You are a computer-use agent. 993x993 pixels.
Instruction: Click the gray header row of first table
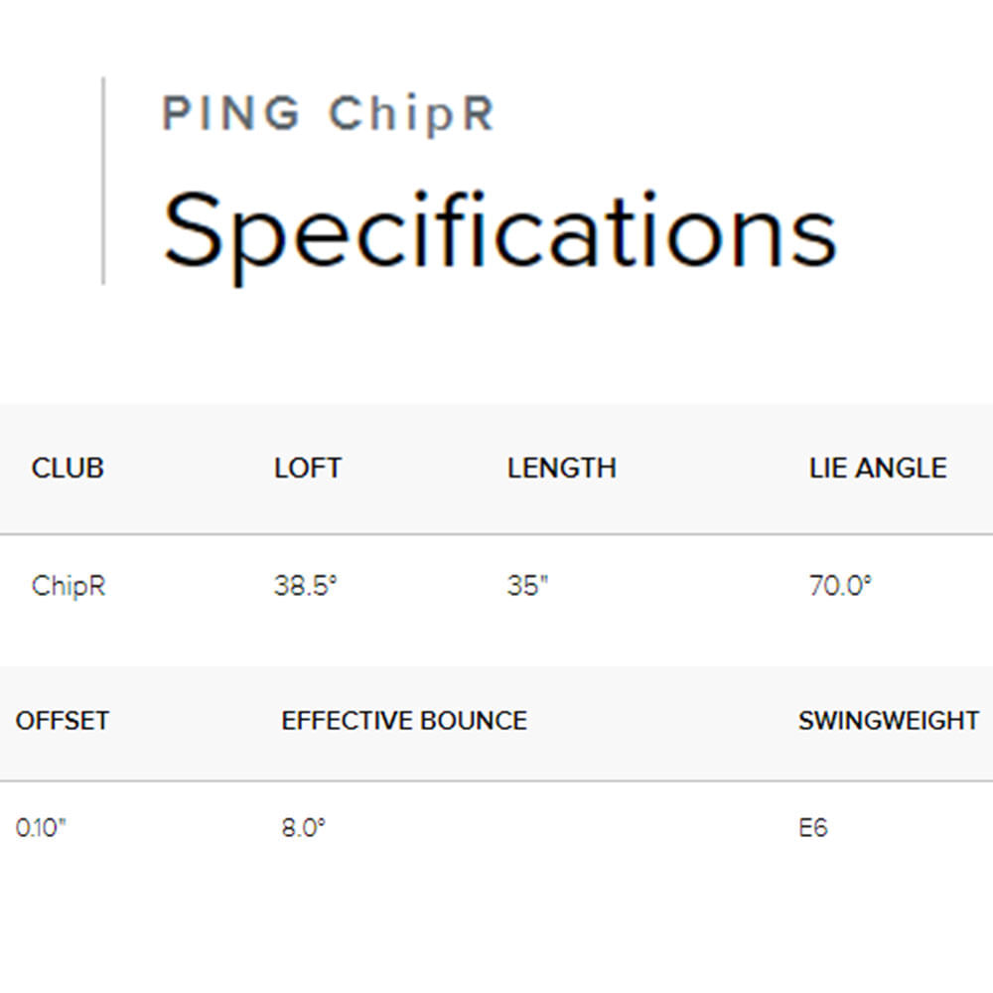coord(496,470)
